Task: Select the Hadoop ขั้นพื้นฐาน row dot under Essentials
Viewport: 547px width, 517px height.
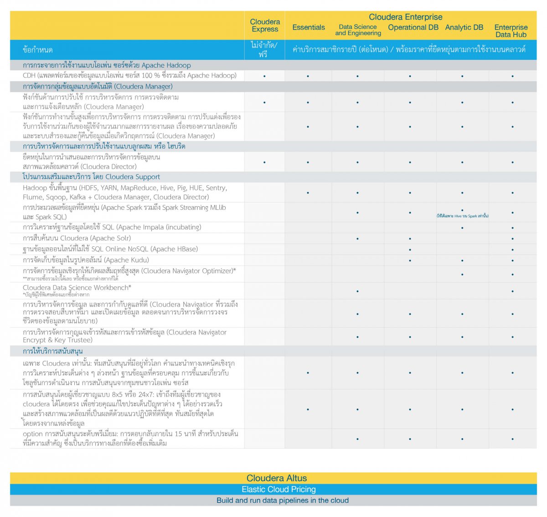Action: (x=308, y=193)
